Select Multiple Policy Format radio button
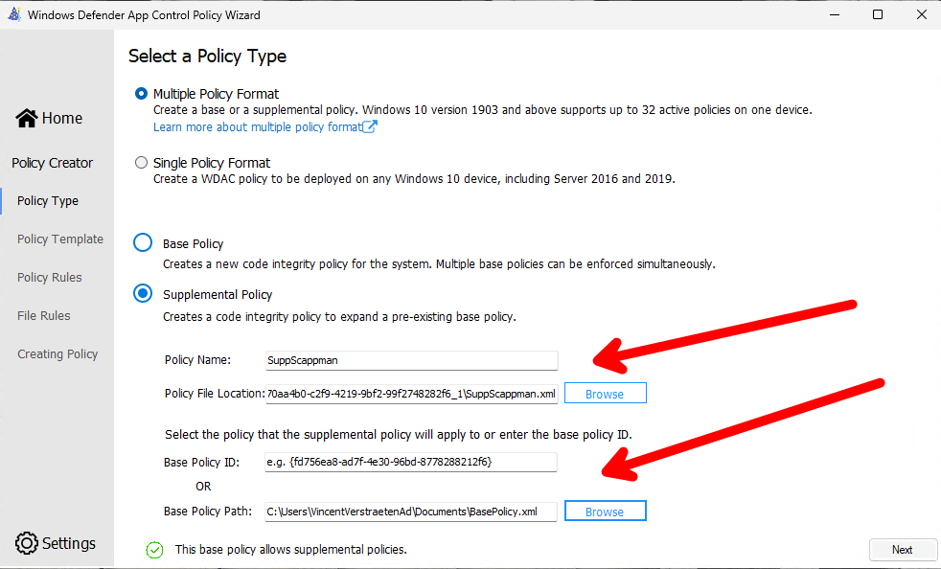Screen dimensions: 941x569 [x=141, y=94]
